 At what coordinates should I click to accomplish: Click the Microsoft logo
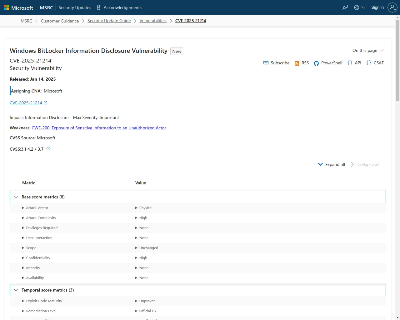(18, 7)
